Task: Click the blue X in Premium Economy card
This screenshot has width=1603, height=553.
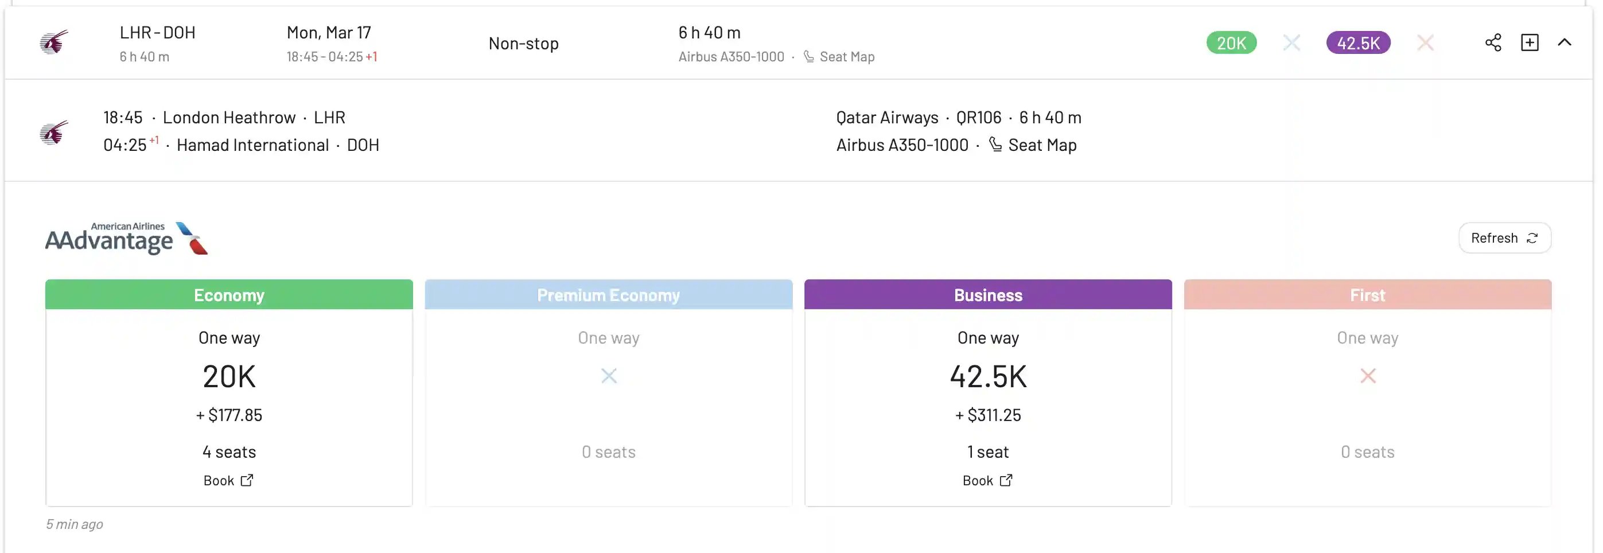Action: pyautogui.click(x=609, y=376)
